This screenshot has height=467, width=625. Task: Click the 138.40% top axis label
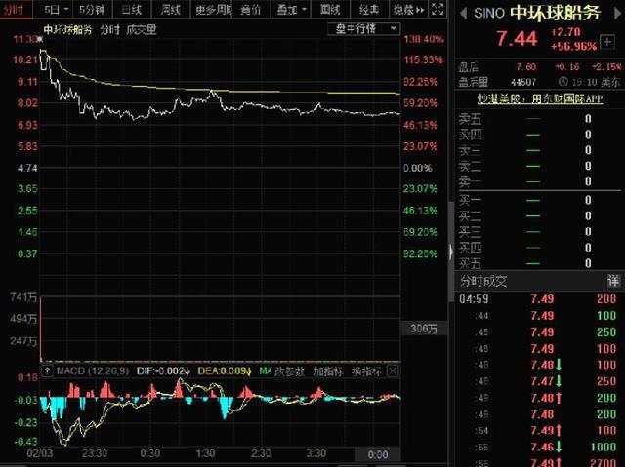pos(423,39)
